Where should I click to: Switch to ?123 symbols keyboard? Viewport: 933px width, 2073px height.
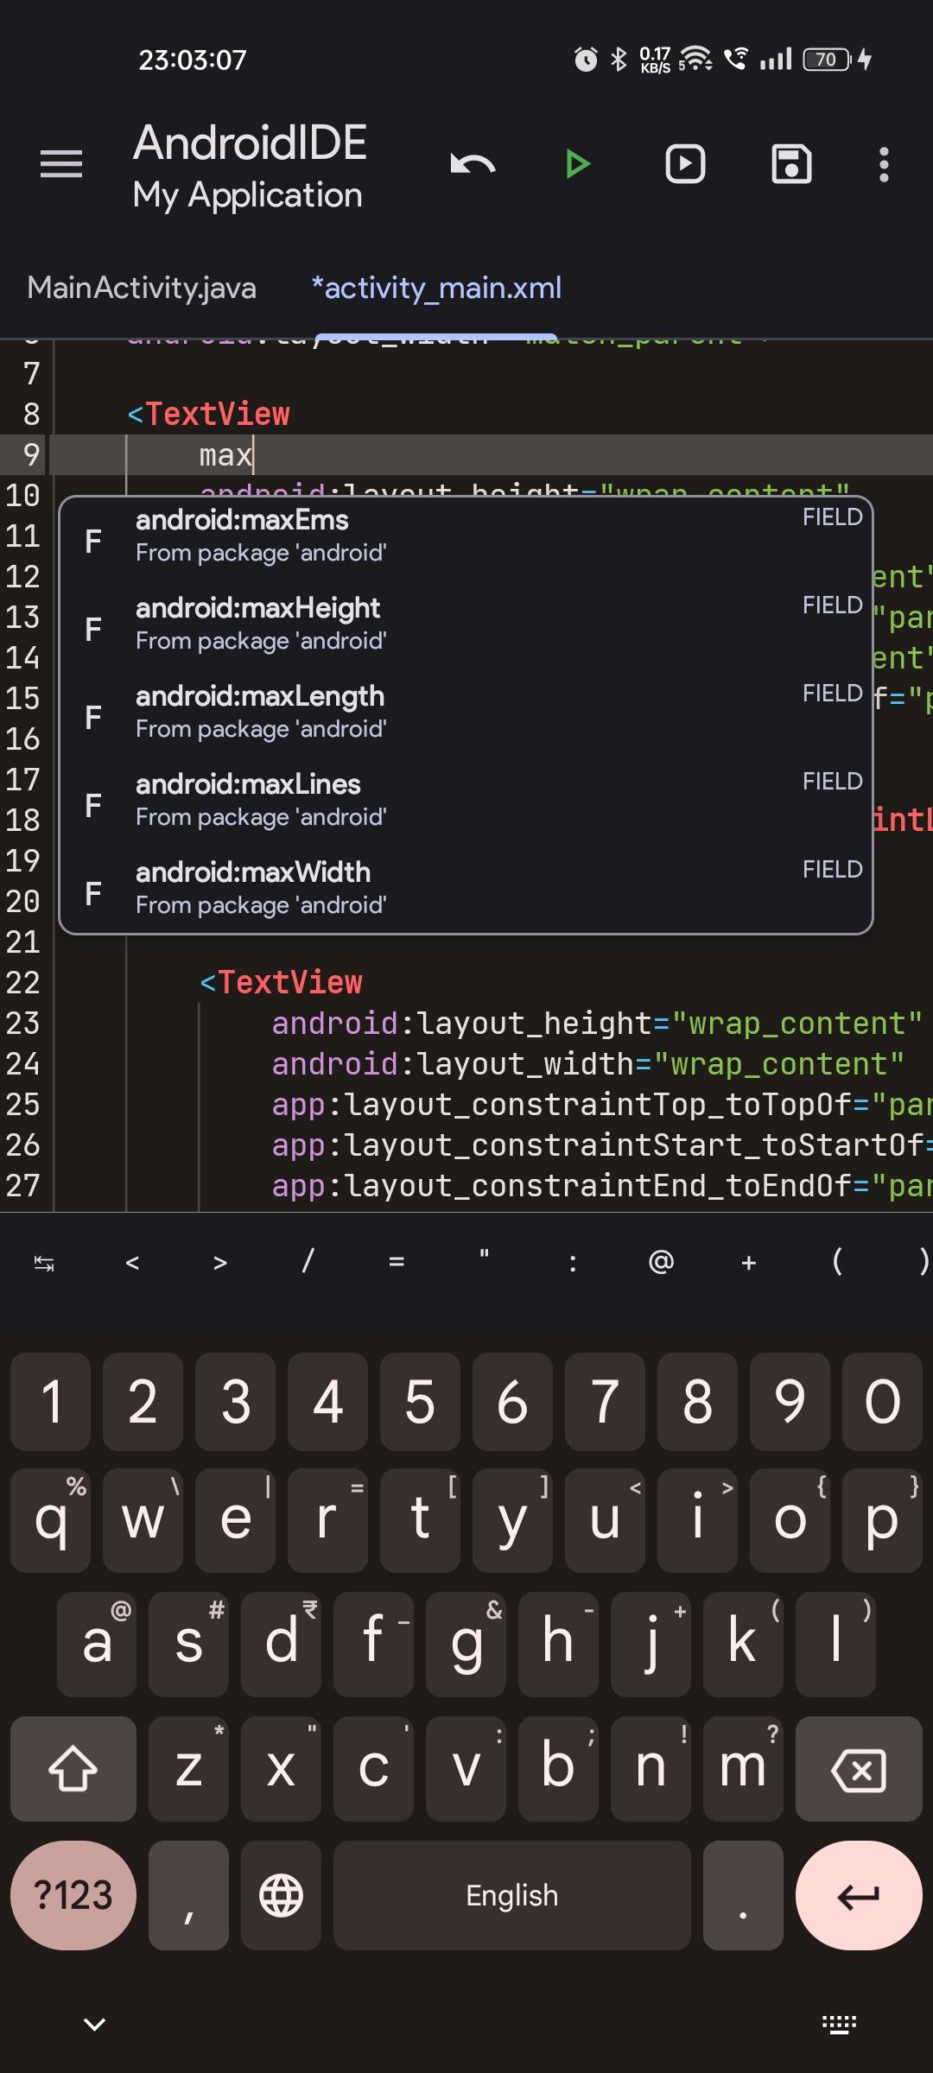73,1896
